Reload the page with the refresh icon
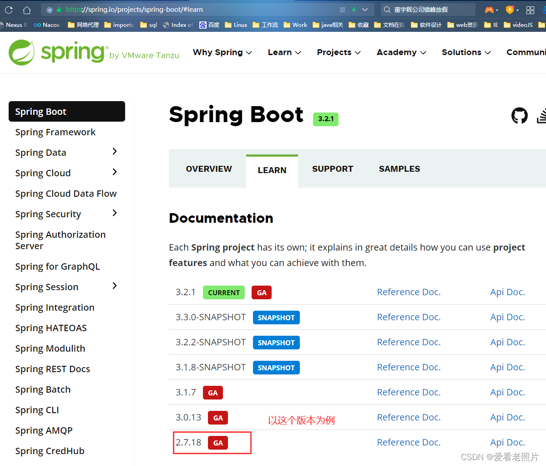546x466 pixels. [9, 10]
